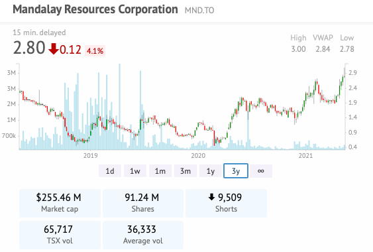Open the Shares 91.24 M tile
The width and height of the screenshot is (373, 252).
[143, 203]
